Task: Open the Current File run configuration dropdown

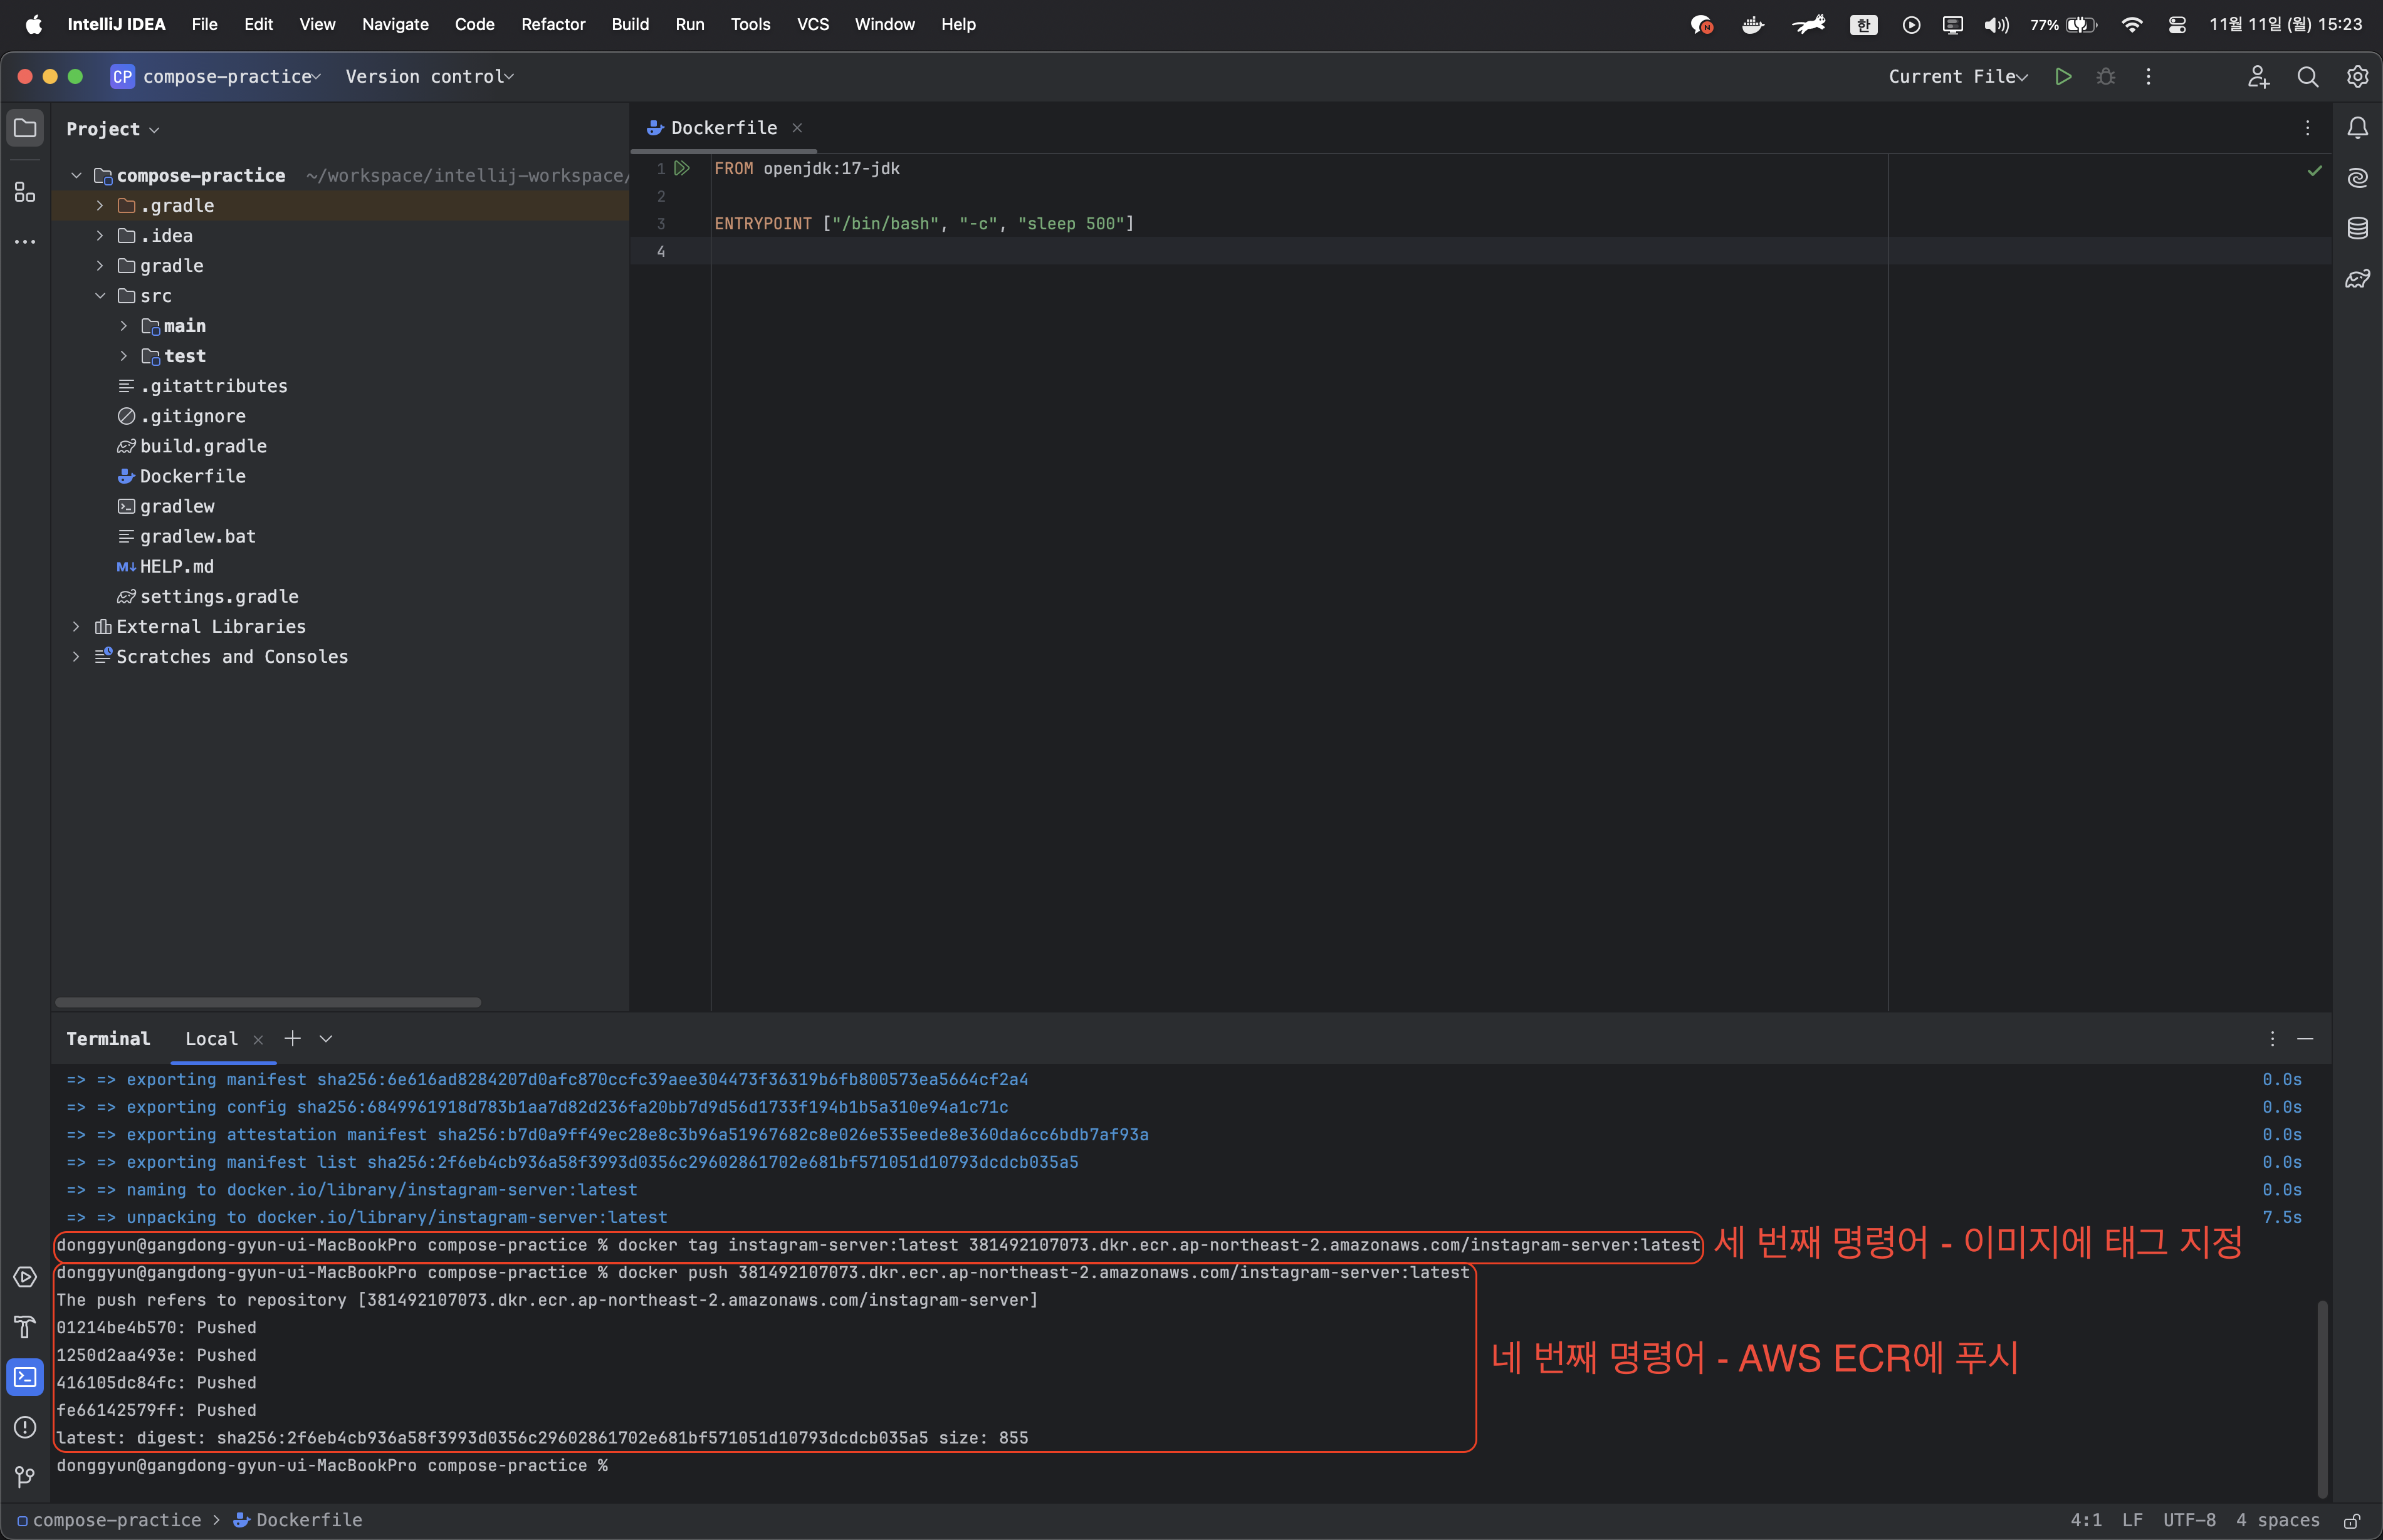Action: 1958,77
